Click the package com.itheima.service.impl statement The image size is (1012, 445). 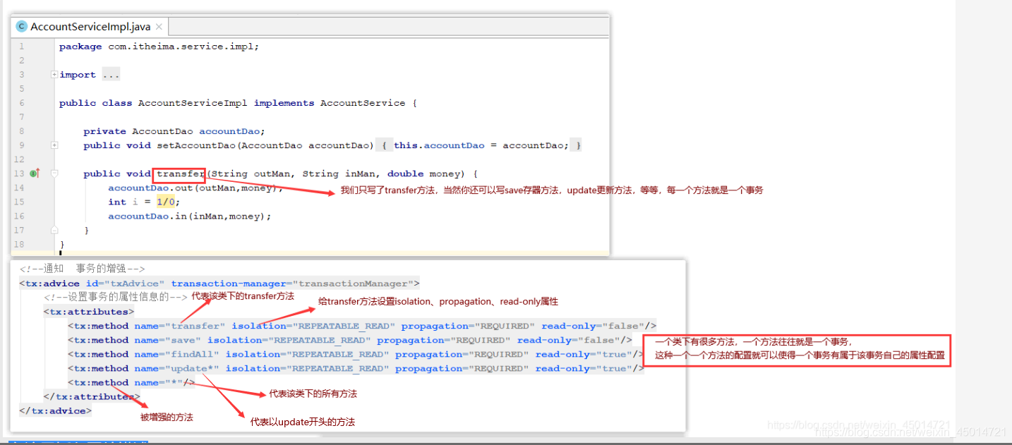[159, 47]
